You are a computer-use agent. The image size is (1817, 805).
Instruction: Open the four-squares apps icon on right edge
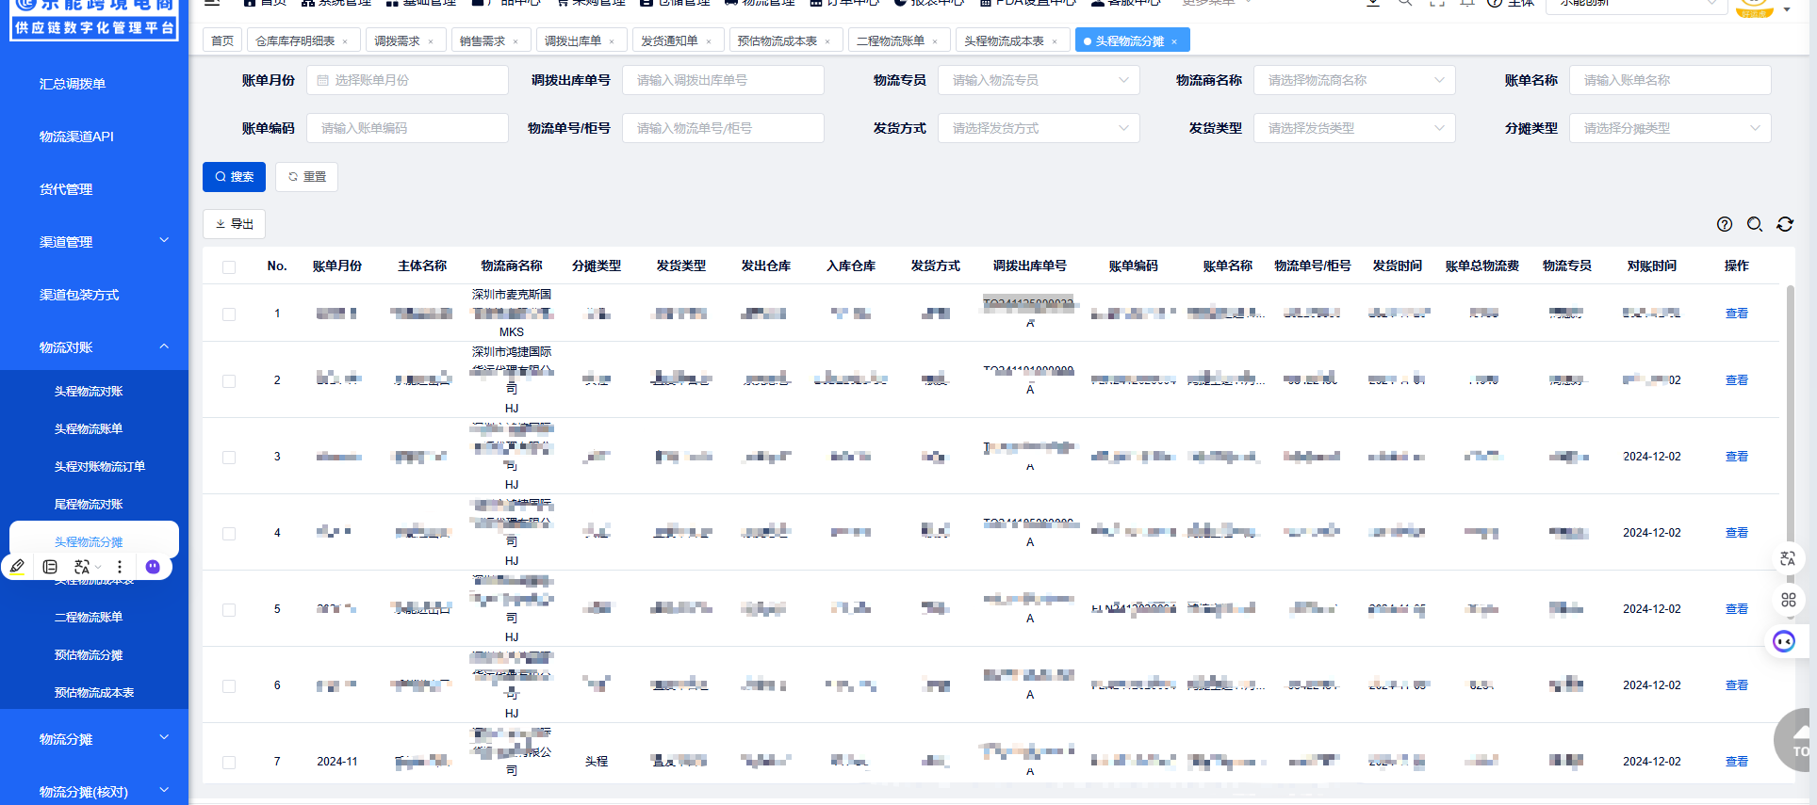click(1788, 600)
